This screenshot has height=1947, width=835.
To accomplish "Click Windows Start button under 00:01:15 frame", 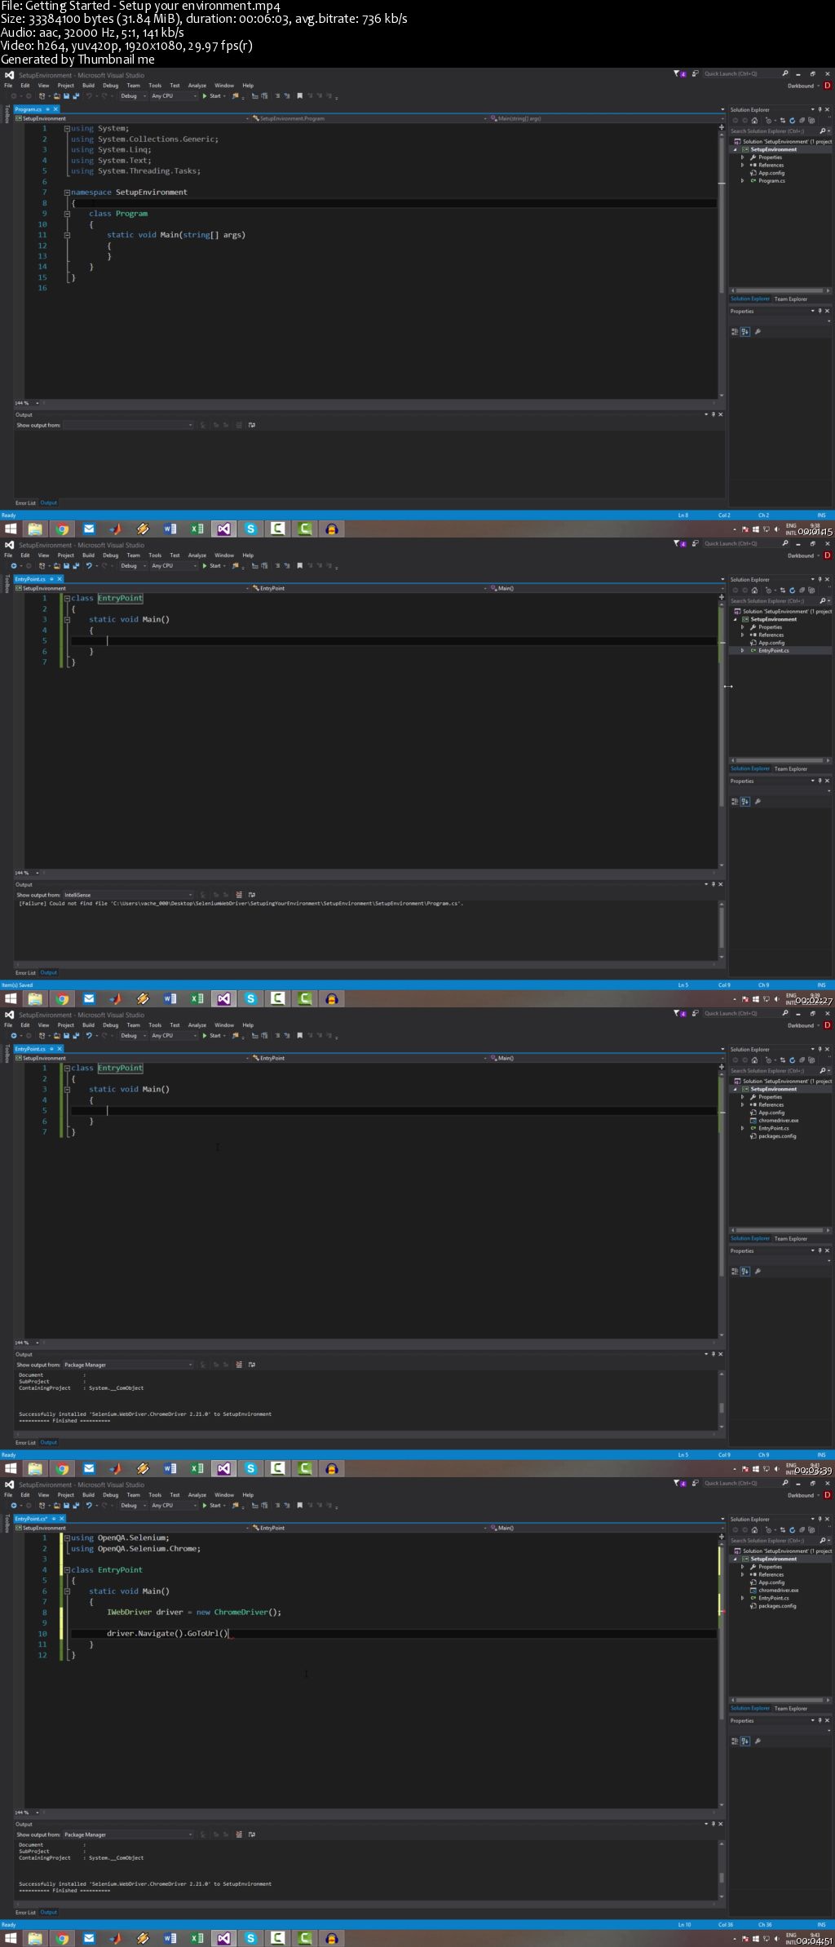I will (10, 529).
